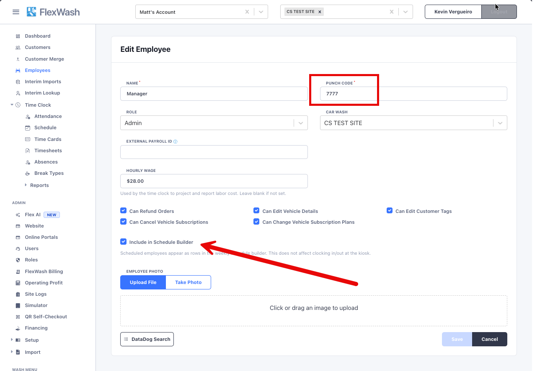The width and height of the screenshot is (545, 371).
Task: Toggle Can Change Vehicle Subscription Plans
Action: click(256, 222)
